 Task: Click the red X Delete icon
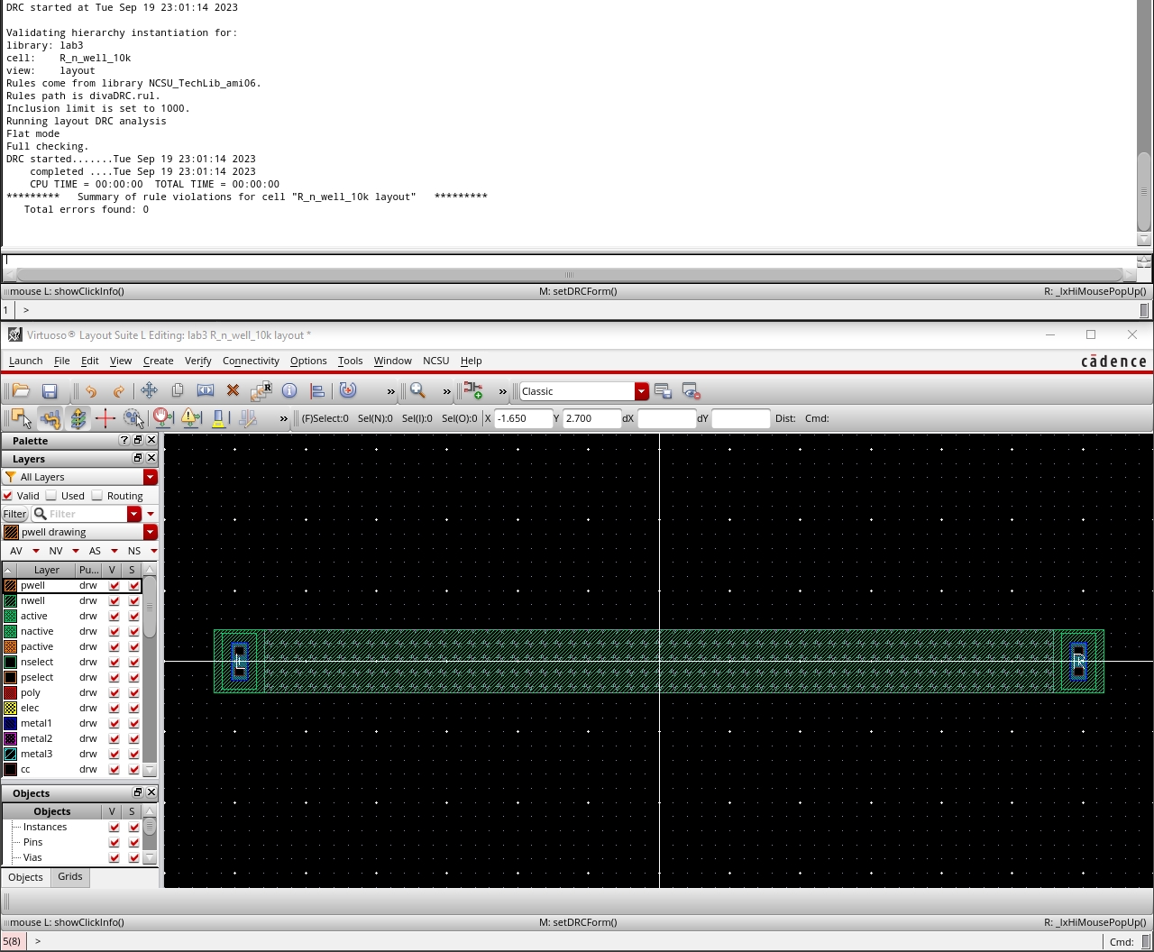[x=233, y=390]
